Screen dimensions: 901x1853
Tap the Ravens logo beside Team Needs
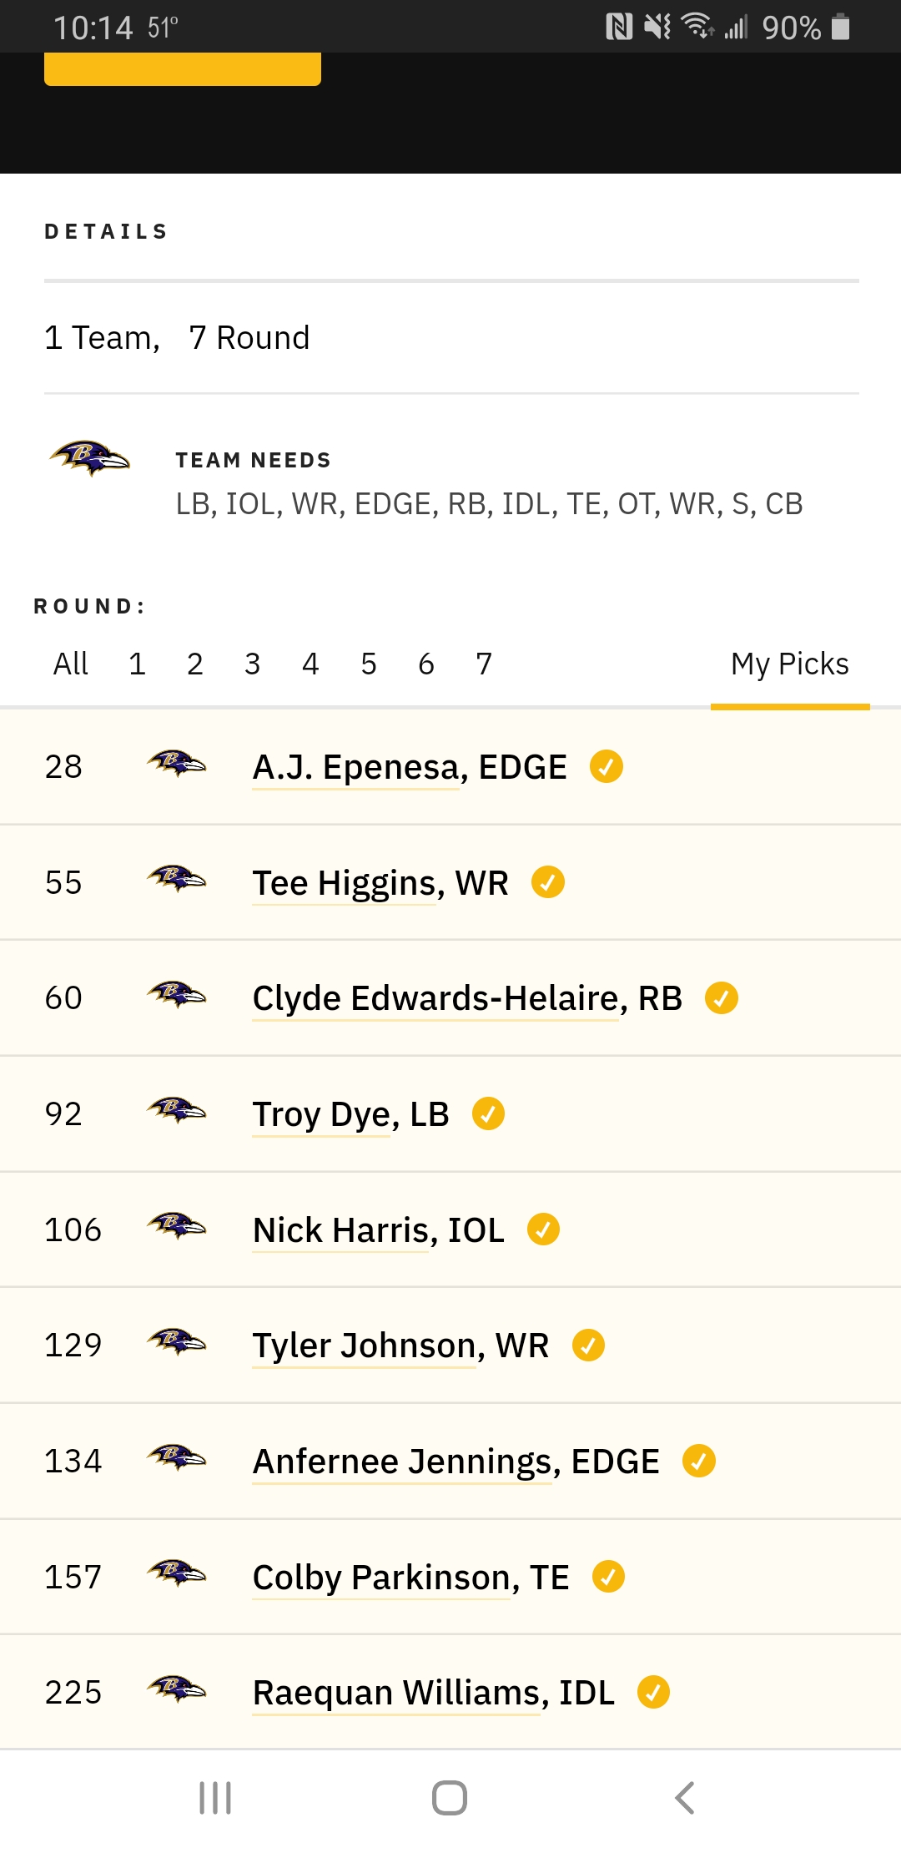89,458
